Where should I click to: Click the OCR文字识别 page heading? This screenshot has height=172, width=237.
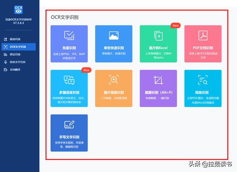pos(64,17)
